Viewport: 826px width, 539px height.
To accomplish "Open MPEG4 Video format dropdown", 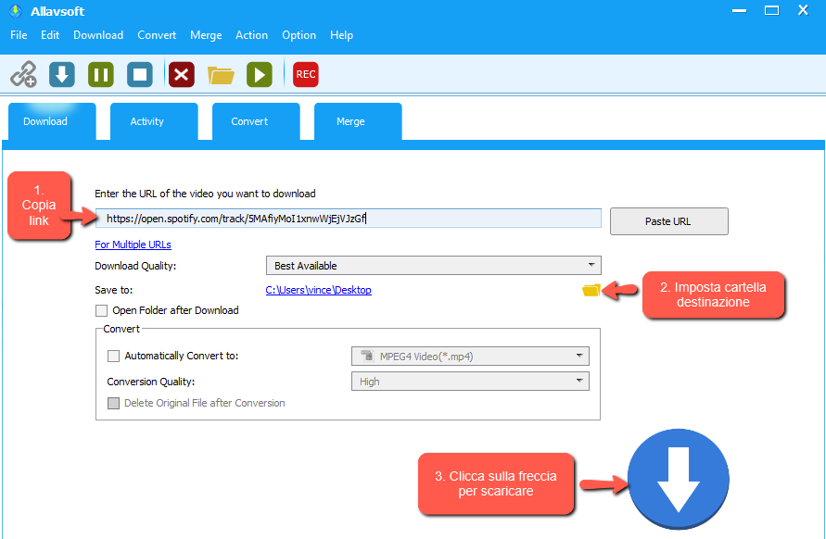I will [470, 357].
